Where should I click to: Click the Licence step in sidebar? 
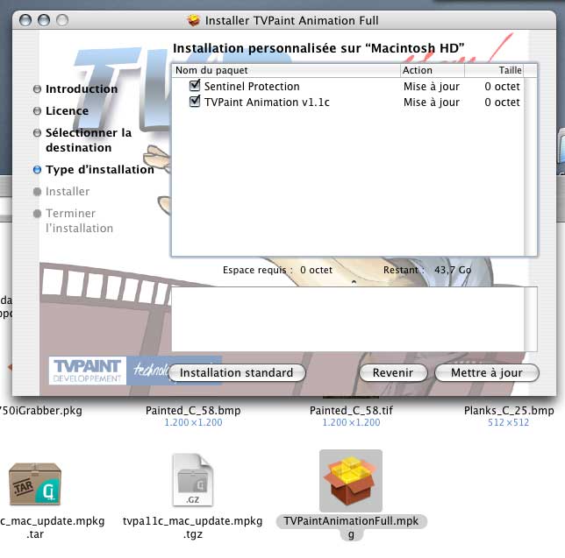67,110
